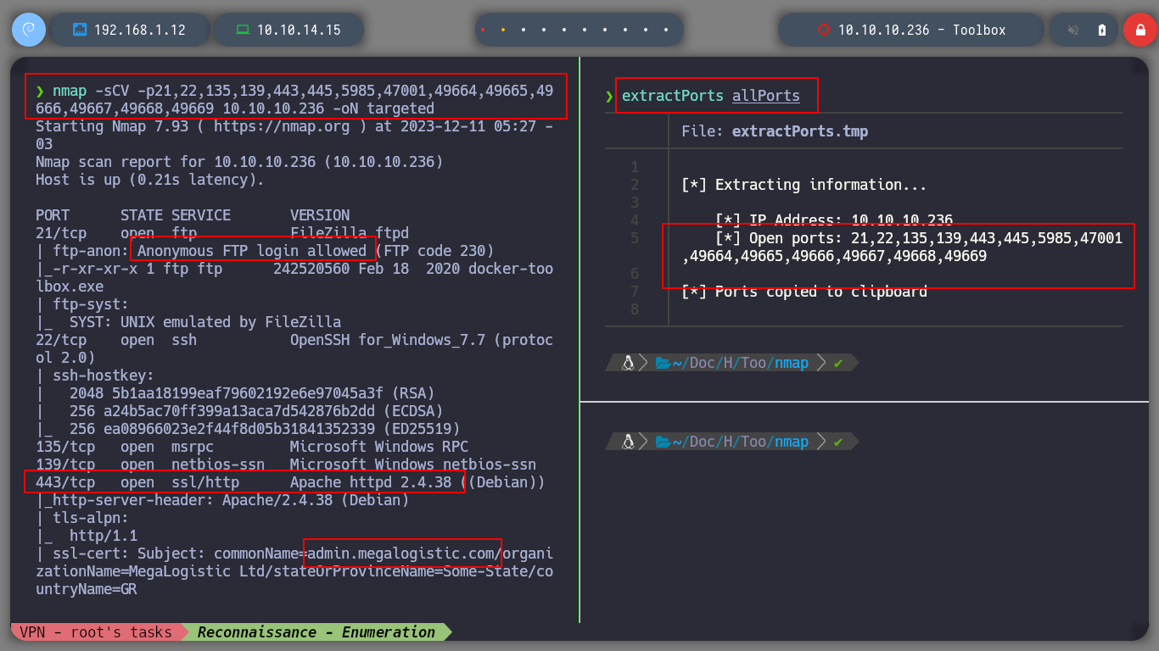Toggle the muted speaker icon

click(x=1072, y=30)
